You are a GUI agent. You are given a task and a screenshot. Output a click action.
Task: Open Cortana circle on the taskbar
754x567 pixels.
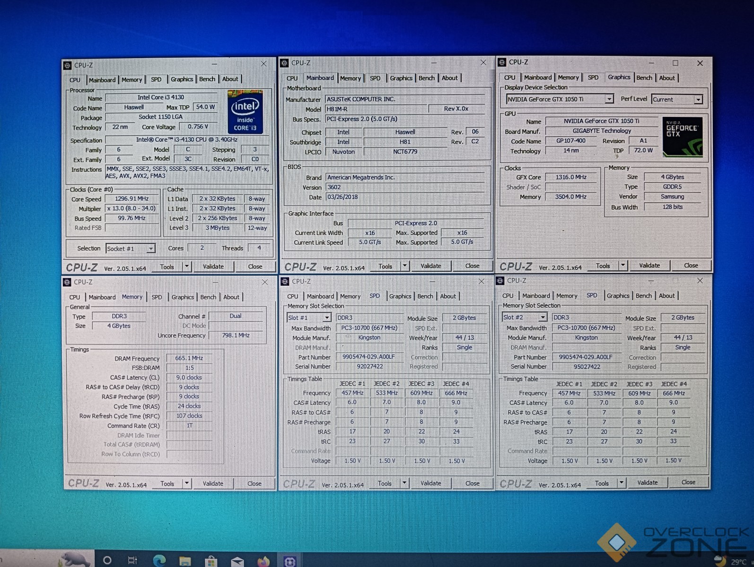(x=107, y=560)
